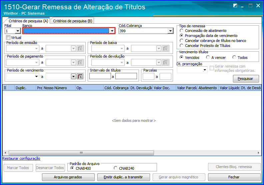264x185 pixels.
Task: Choose Vencidos radio button
Action: [181, 57]
